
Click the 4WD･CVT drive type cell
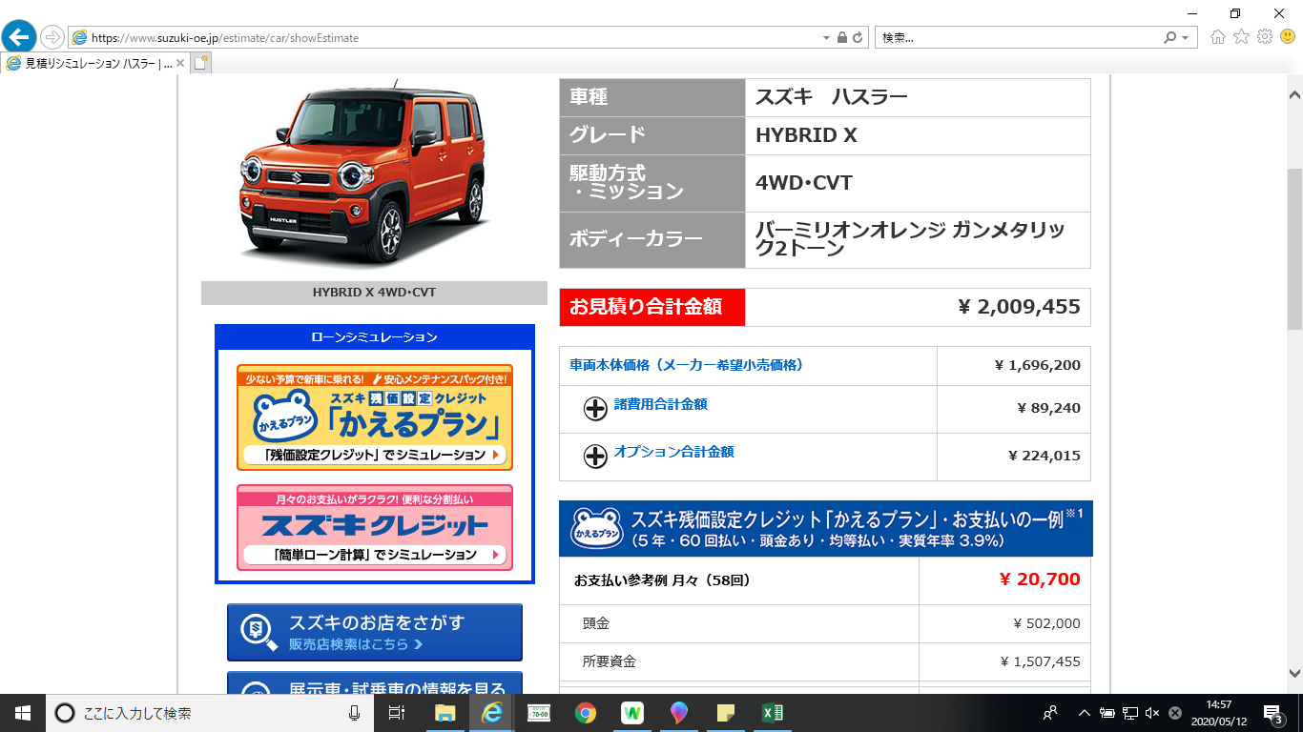click(x=918, y=183)
